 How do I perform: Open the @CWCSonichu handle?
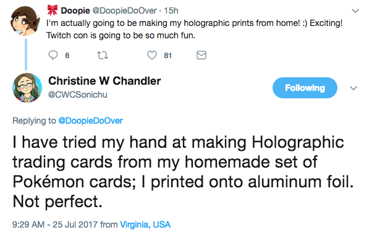point(78,95)
